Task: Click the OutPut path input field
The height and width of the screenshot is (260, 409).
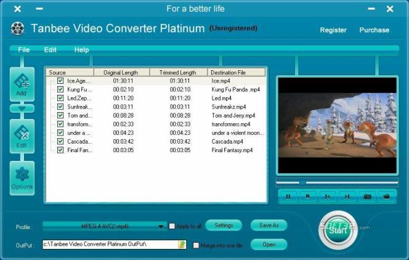Action: (x=111, y=245)
